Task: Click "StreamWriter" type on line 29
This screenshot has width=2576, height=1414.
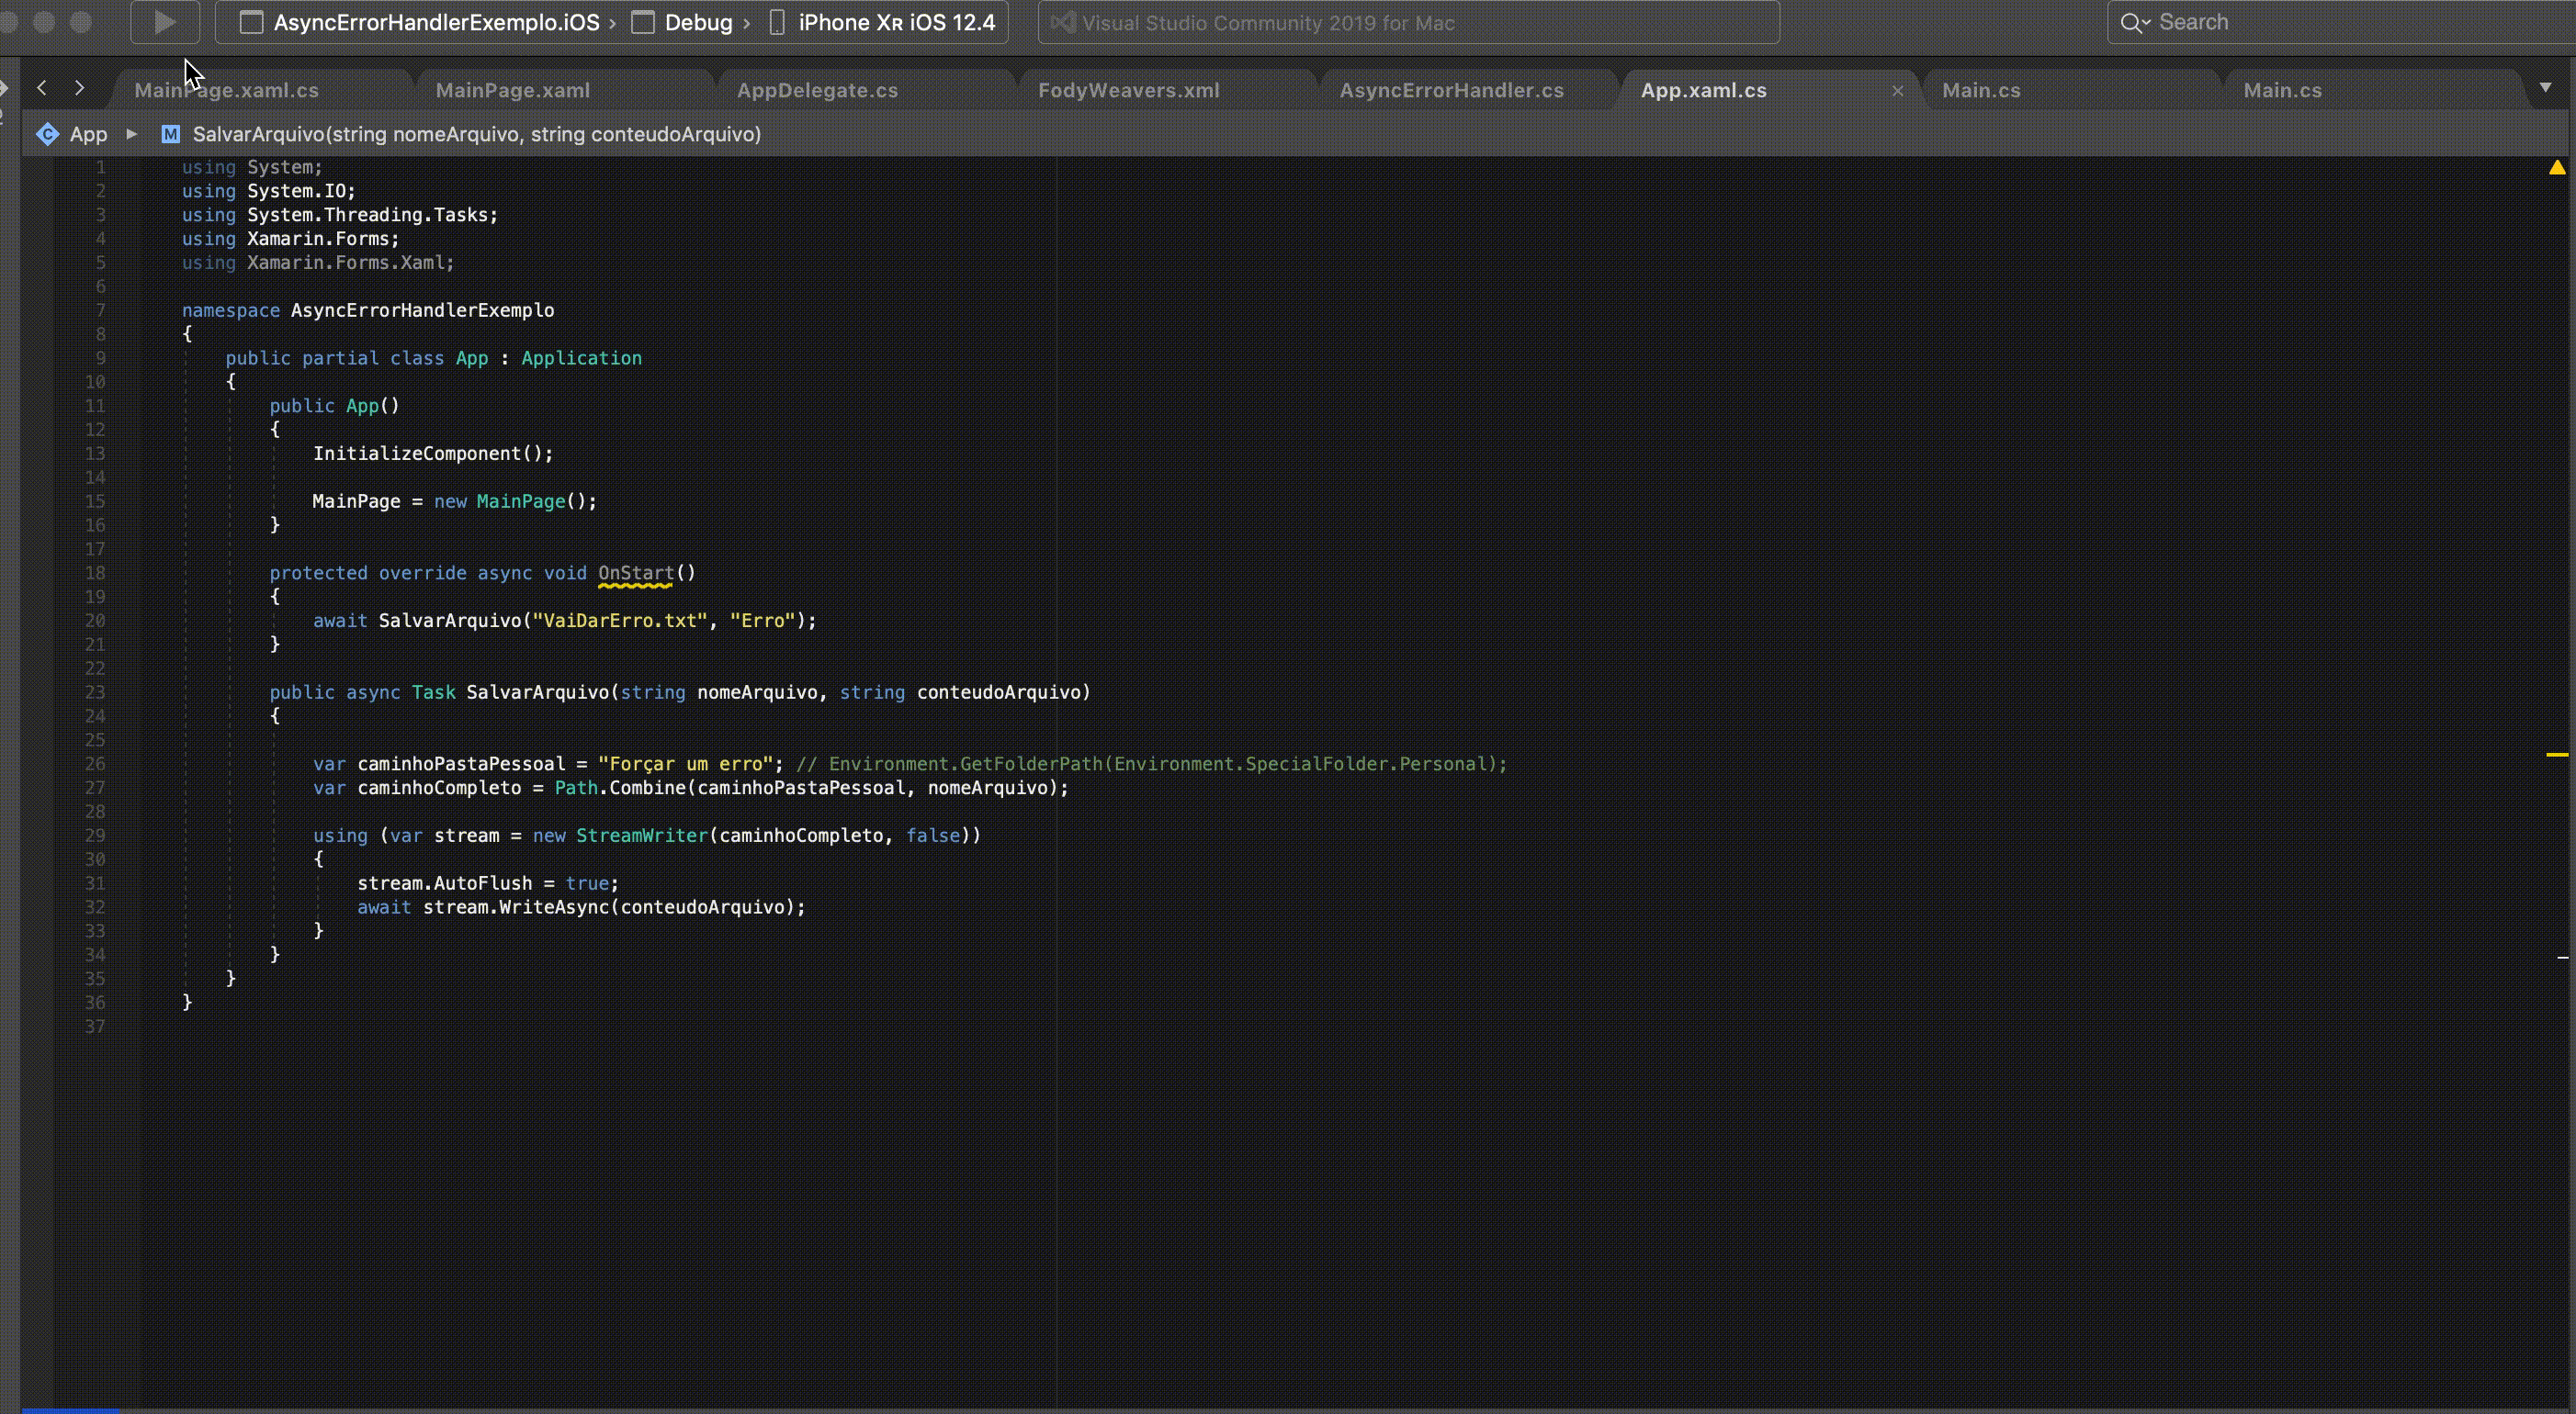Action: tap(642, 836)
